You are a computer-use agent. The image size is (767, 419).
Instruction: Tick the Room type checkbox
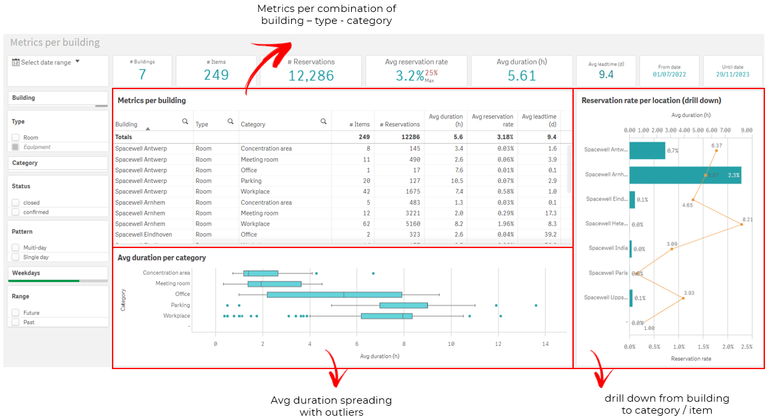[x=15, y=138]
